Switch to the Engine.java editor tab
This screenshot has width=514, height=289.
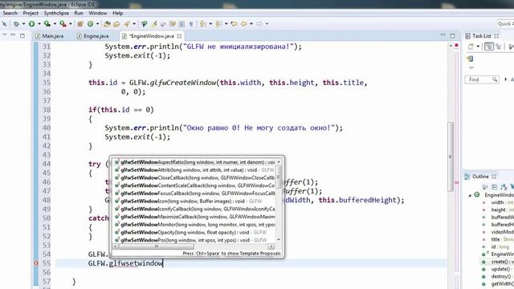93,36
